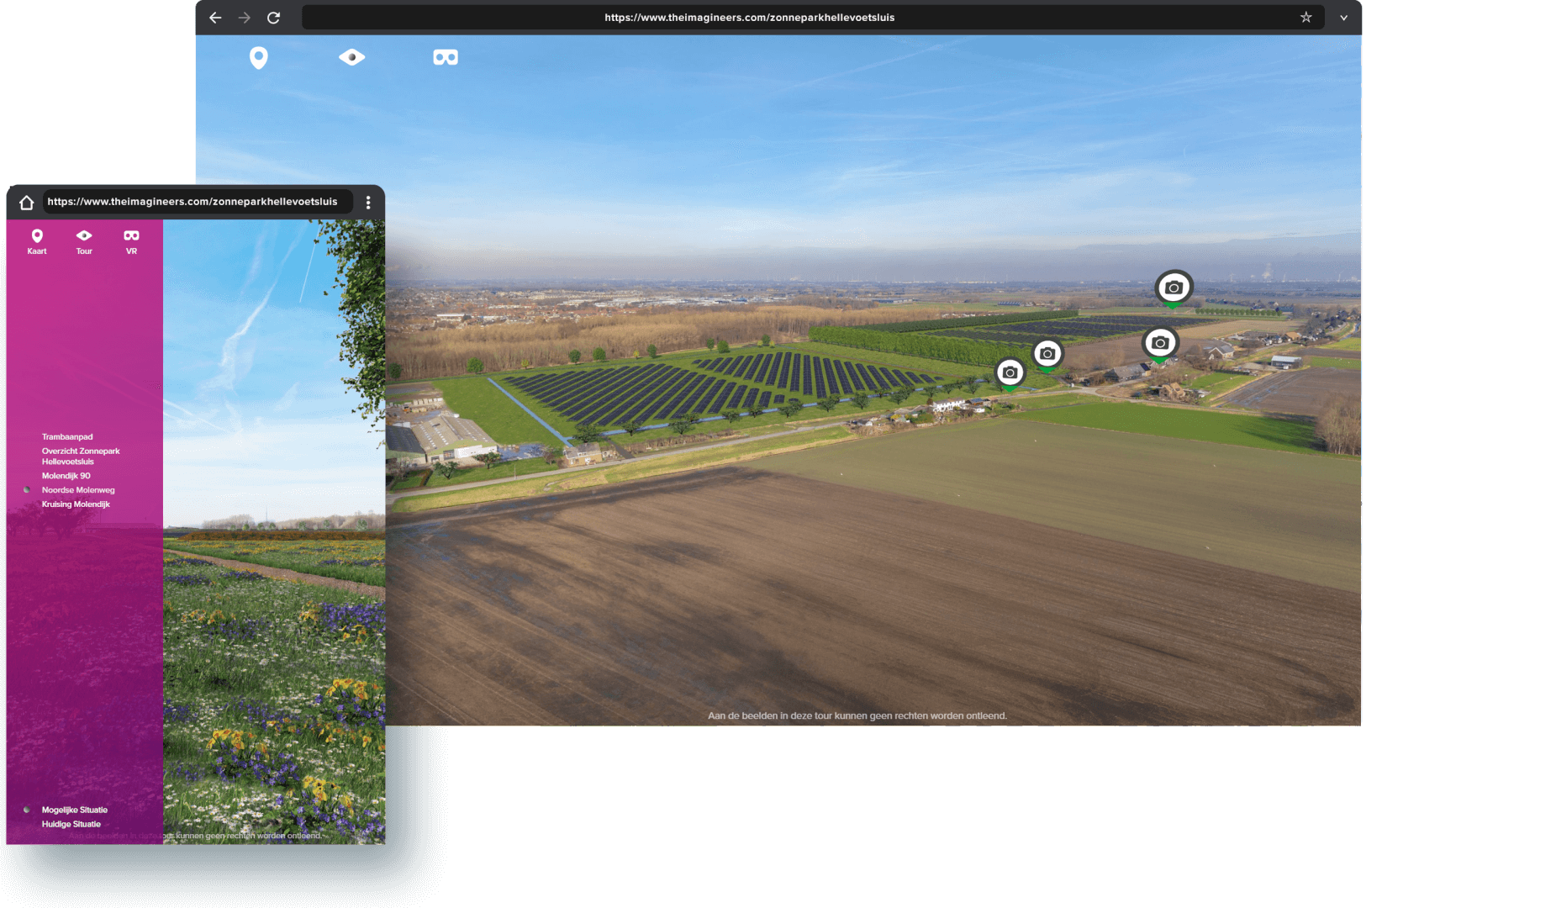Image resolution: width=1556 pixels, height=908 pixels.
Task: Click the topmost camera hotspot near the horizon
Action: pos(1174,288)
